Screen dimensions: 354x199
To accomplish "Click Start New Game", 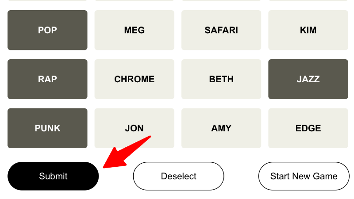I will point(304,176).
